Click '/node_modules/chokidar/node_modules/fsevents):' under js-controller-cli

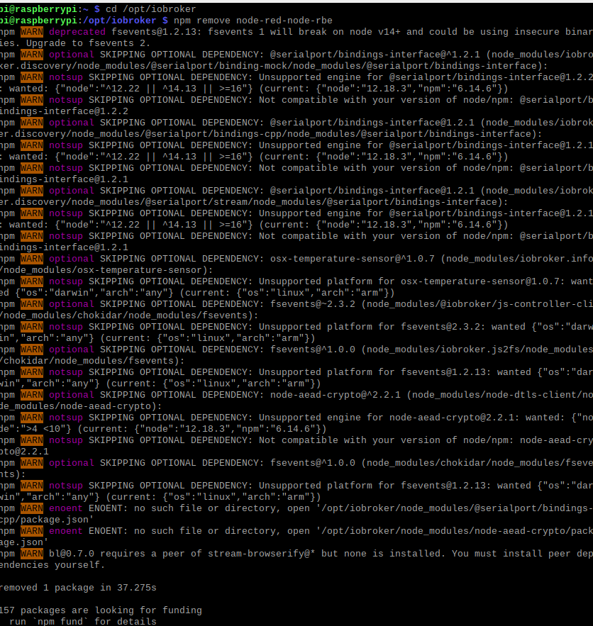click(129, 315)
